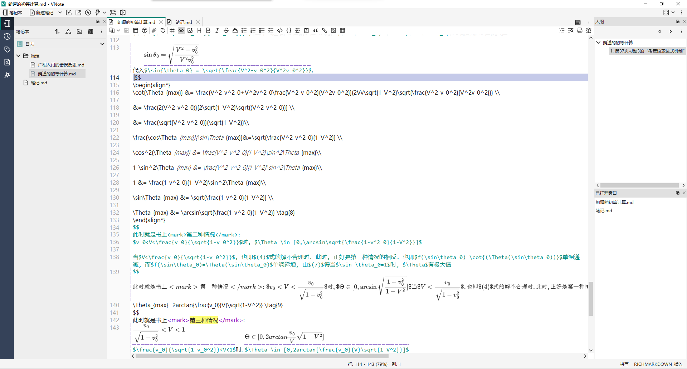Insert a table into the note
Image resolution: width=687 pixels, height=369 pixels.
point(342,31)
